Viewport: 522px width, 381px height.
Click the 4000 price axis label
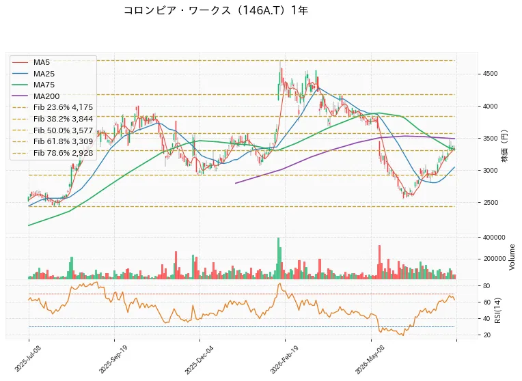pyautogui.click(x=490, y=107)
